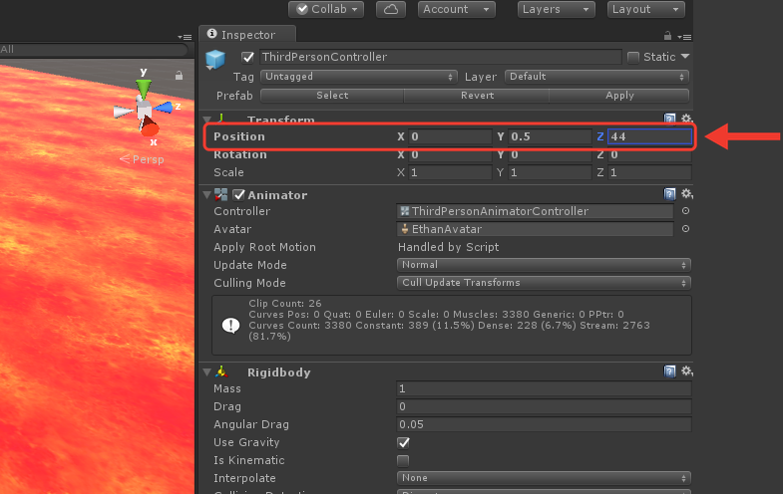Screen dimensions: 783x494
Task: Open the Avatar object picker circle
Action: click(685, 229)
